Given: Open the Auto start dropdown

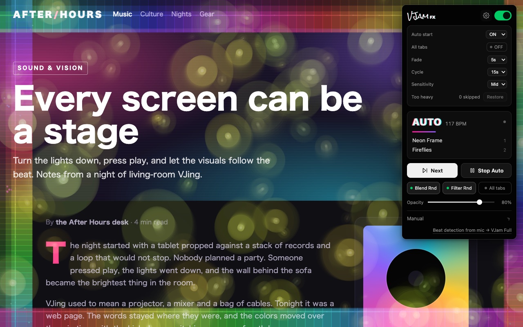Looking at the screenshot, I should pos(496,34).
